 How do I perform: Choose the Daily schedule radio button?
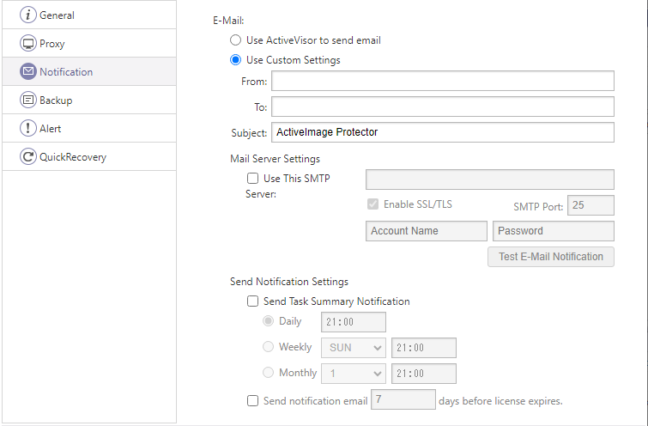click(x=268, y=321)
